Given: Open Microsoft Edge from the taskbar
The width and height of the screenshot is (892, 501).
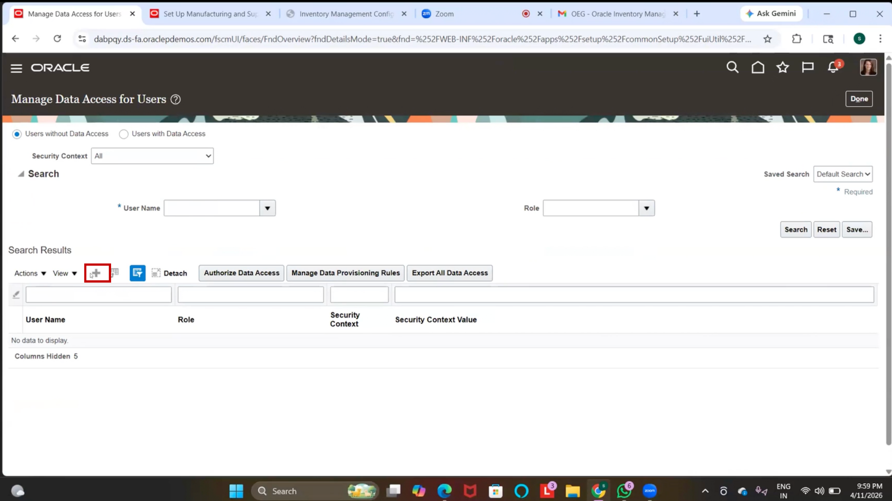Looking at the screenshot, I should (445, 491).
